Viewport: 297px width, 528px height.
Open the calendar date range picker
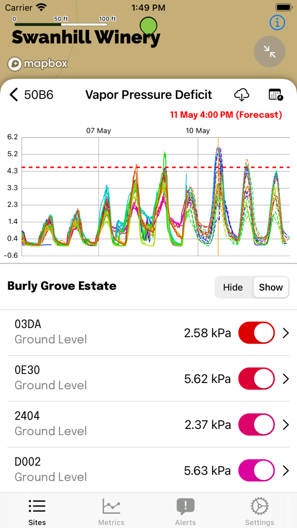point(276,94)
